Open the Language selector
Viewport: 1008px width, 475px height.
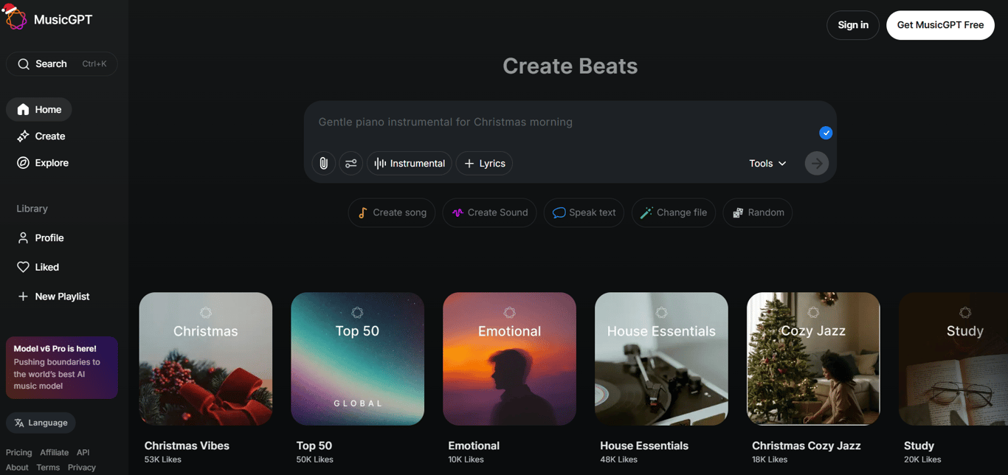click(x=41, y=423)
